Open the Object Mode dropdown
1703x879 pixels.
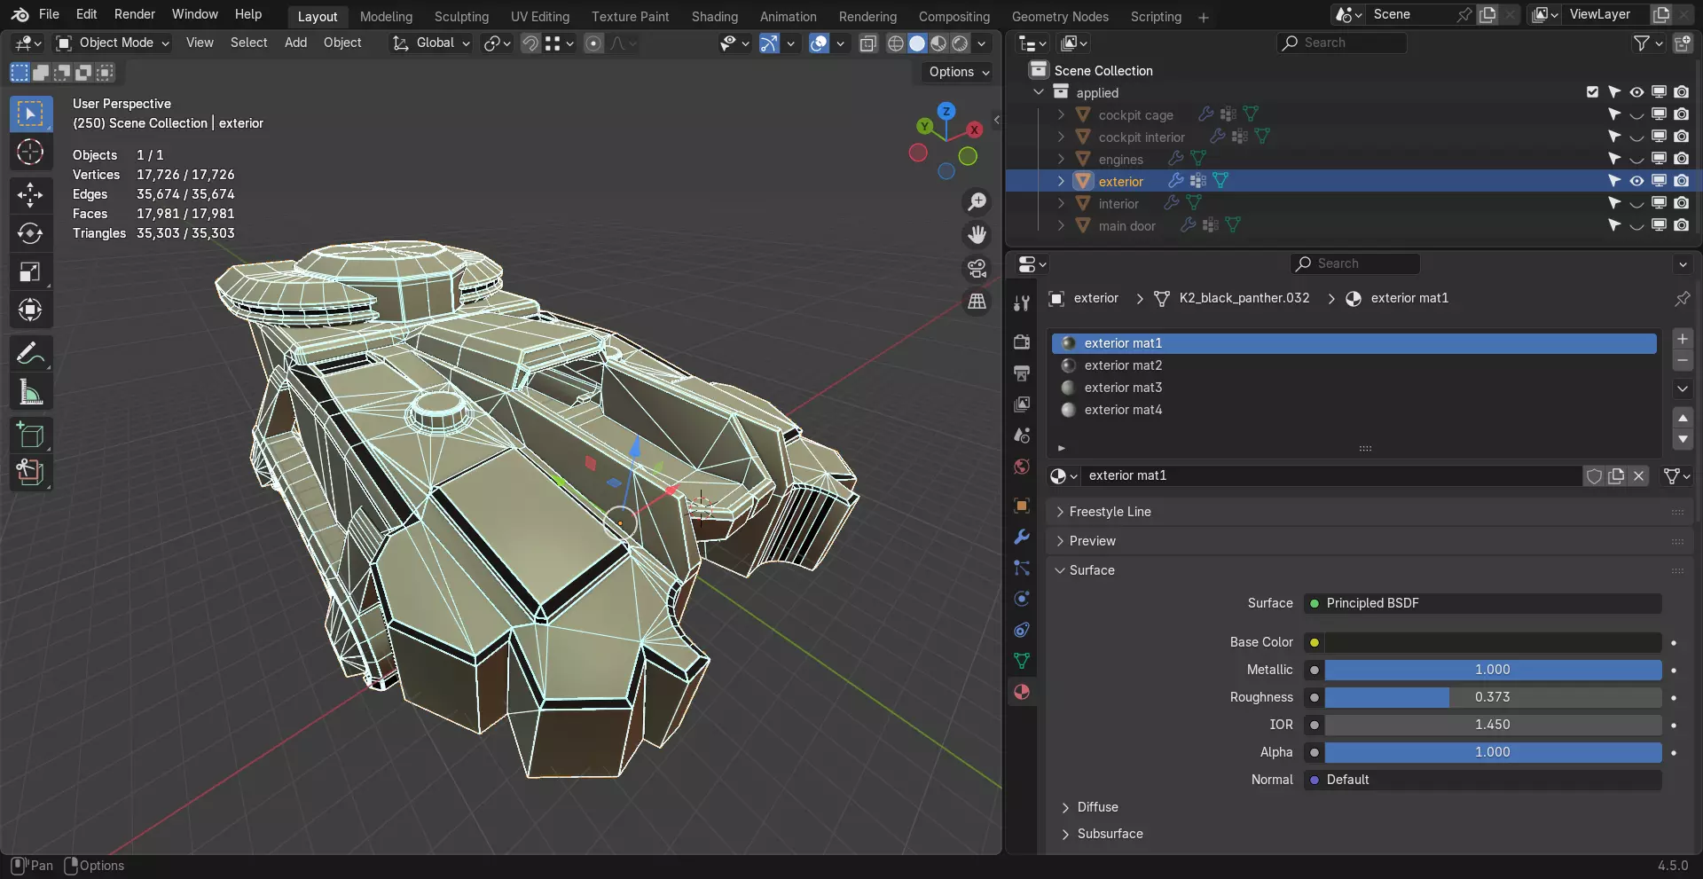pos(113,43)
